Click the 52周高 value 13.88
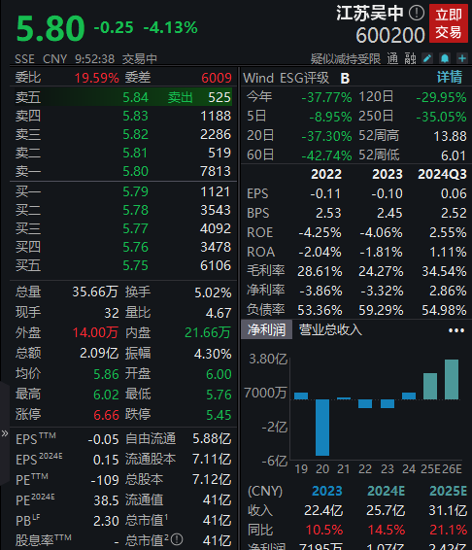The height and width of the screenshot is (550, 472). pyautogui.click(x=451, y=136)
